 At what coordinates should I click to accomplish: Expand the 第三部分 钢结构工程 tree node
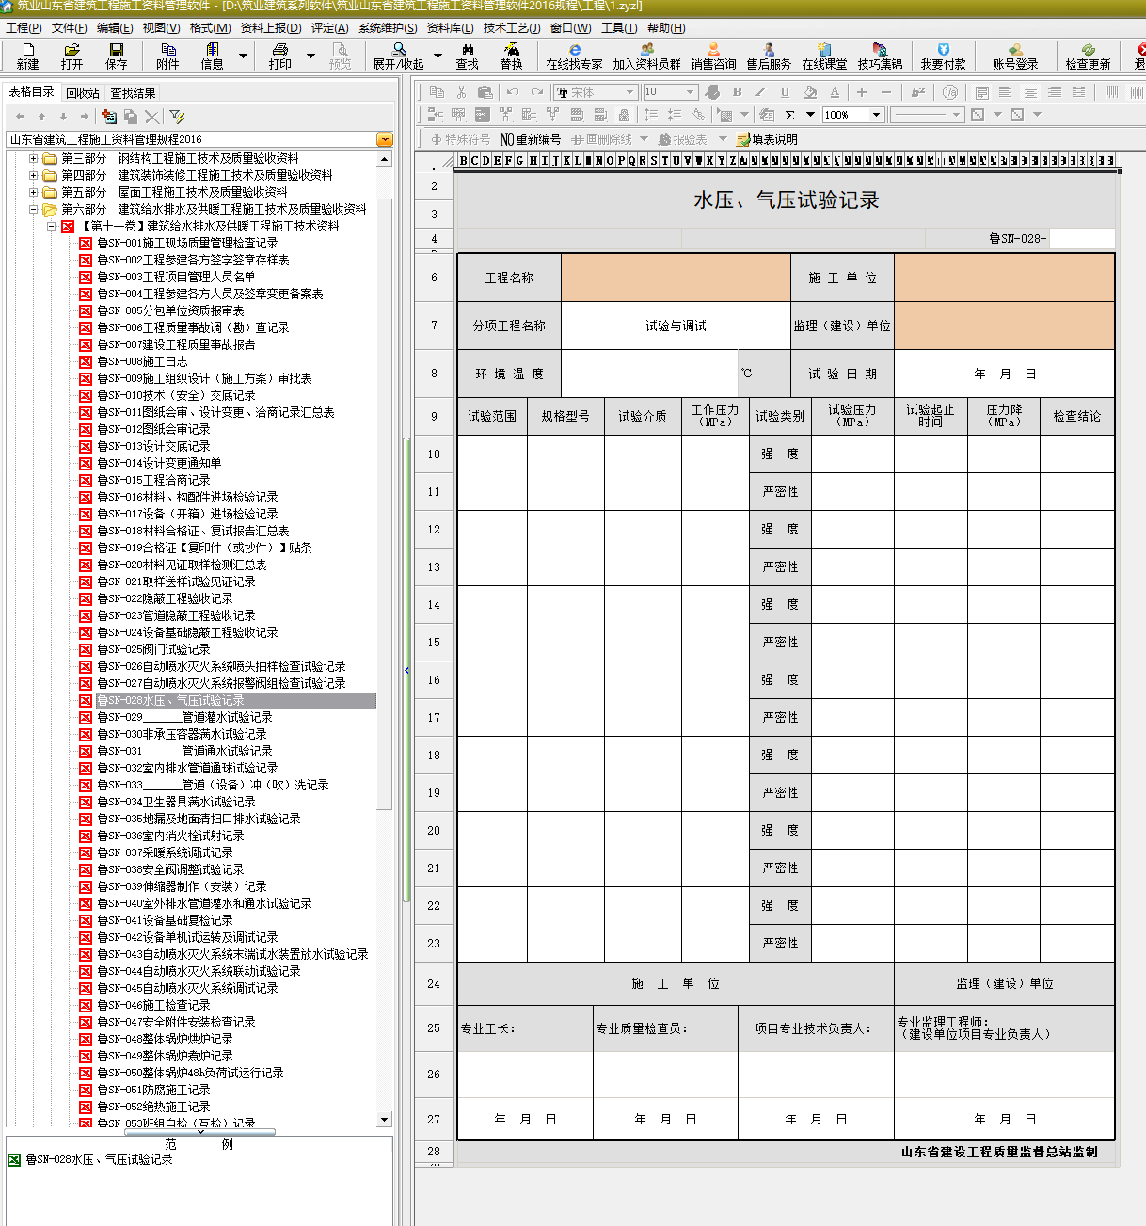(x=34, y=158)
